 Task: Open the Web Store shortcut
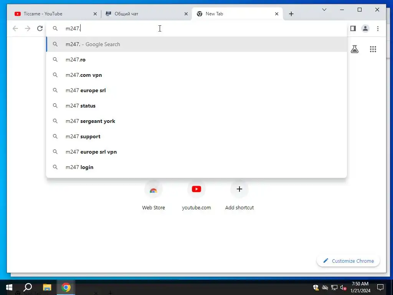pos(154,196)
